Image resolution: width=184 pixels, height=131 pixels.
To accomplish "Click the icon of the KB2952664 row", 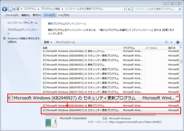I will (44, 106).
